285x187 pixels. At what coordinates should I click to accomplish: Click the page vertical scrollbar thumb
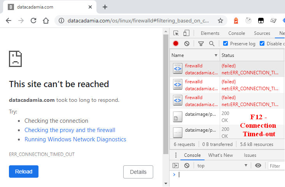(x=166, y=94)
